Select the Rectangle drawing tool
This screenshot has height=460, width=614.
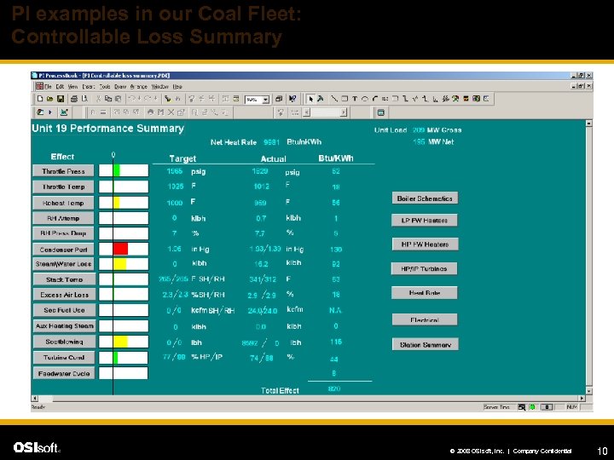pos(345,99)
